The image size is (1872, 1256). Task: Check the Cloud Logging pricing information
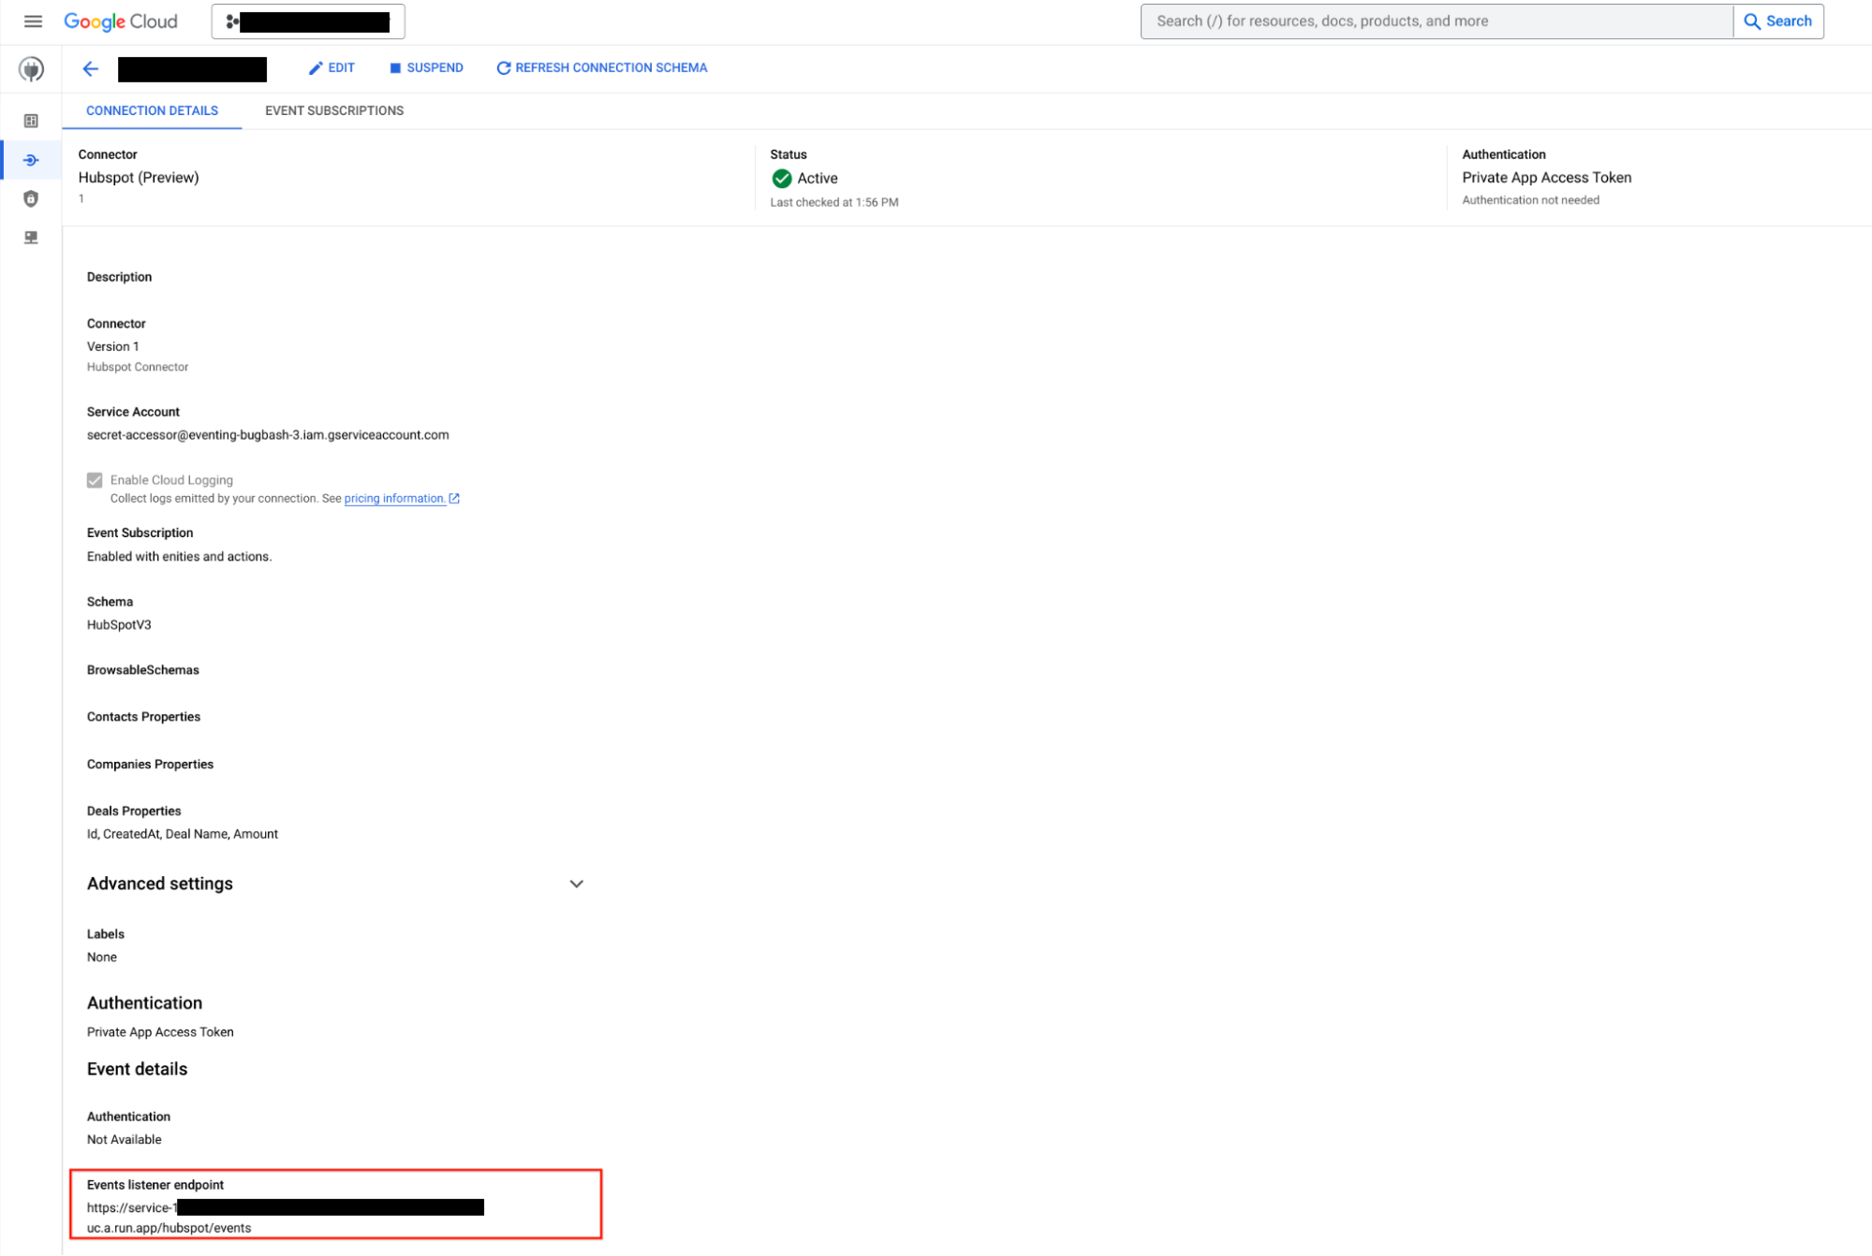[395, 498]
